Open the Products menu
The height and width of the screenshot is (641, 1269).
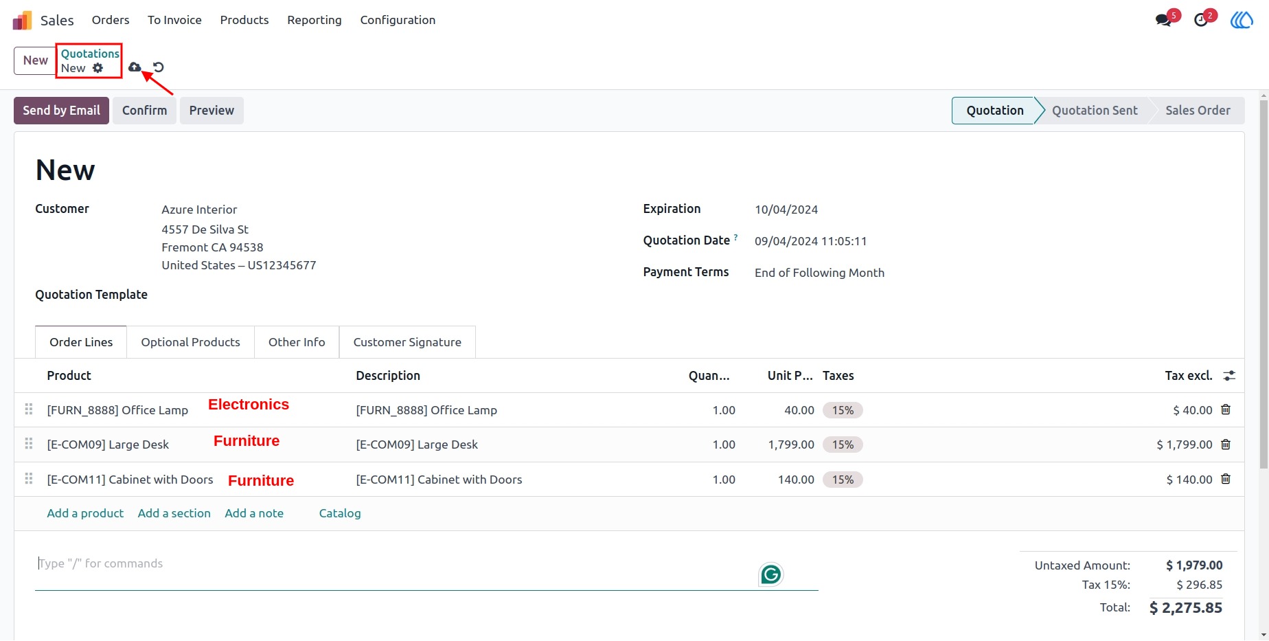244,20
